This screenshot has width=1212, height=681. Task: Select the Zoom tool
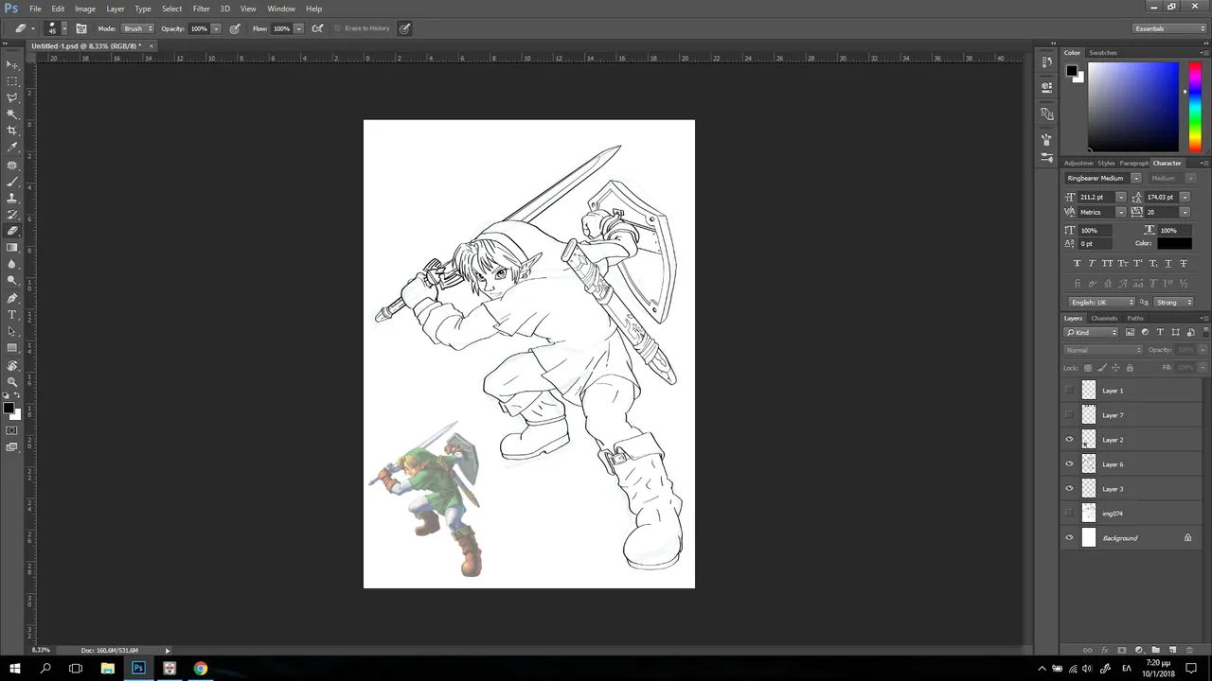click(12, 381)
